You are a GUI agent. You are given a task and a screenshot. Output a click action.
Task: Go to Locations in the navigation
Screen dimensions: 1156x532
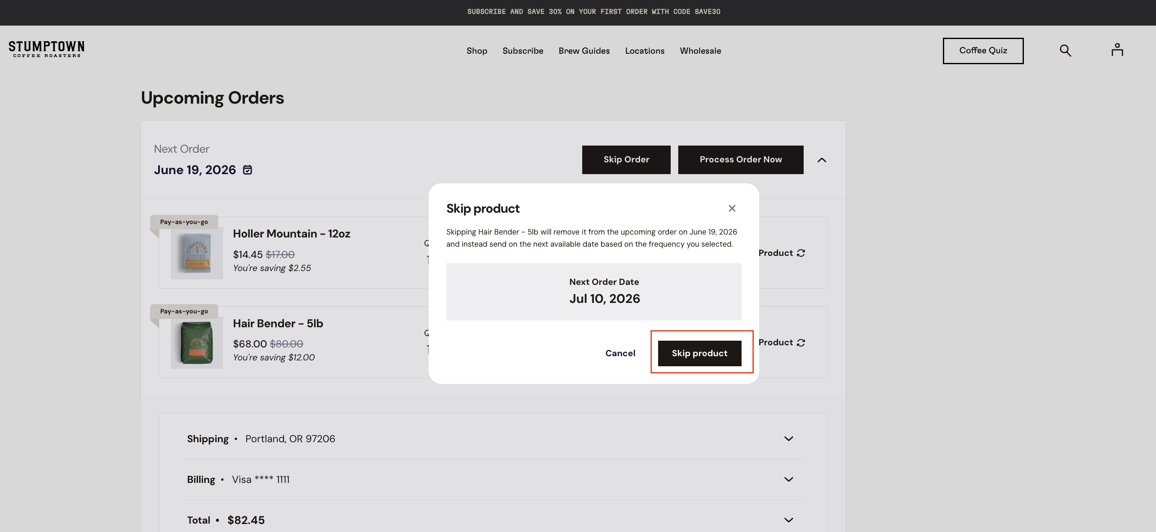tap(644, 51)
